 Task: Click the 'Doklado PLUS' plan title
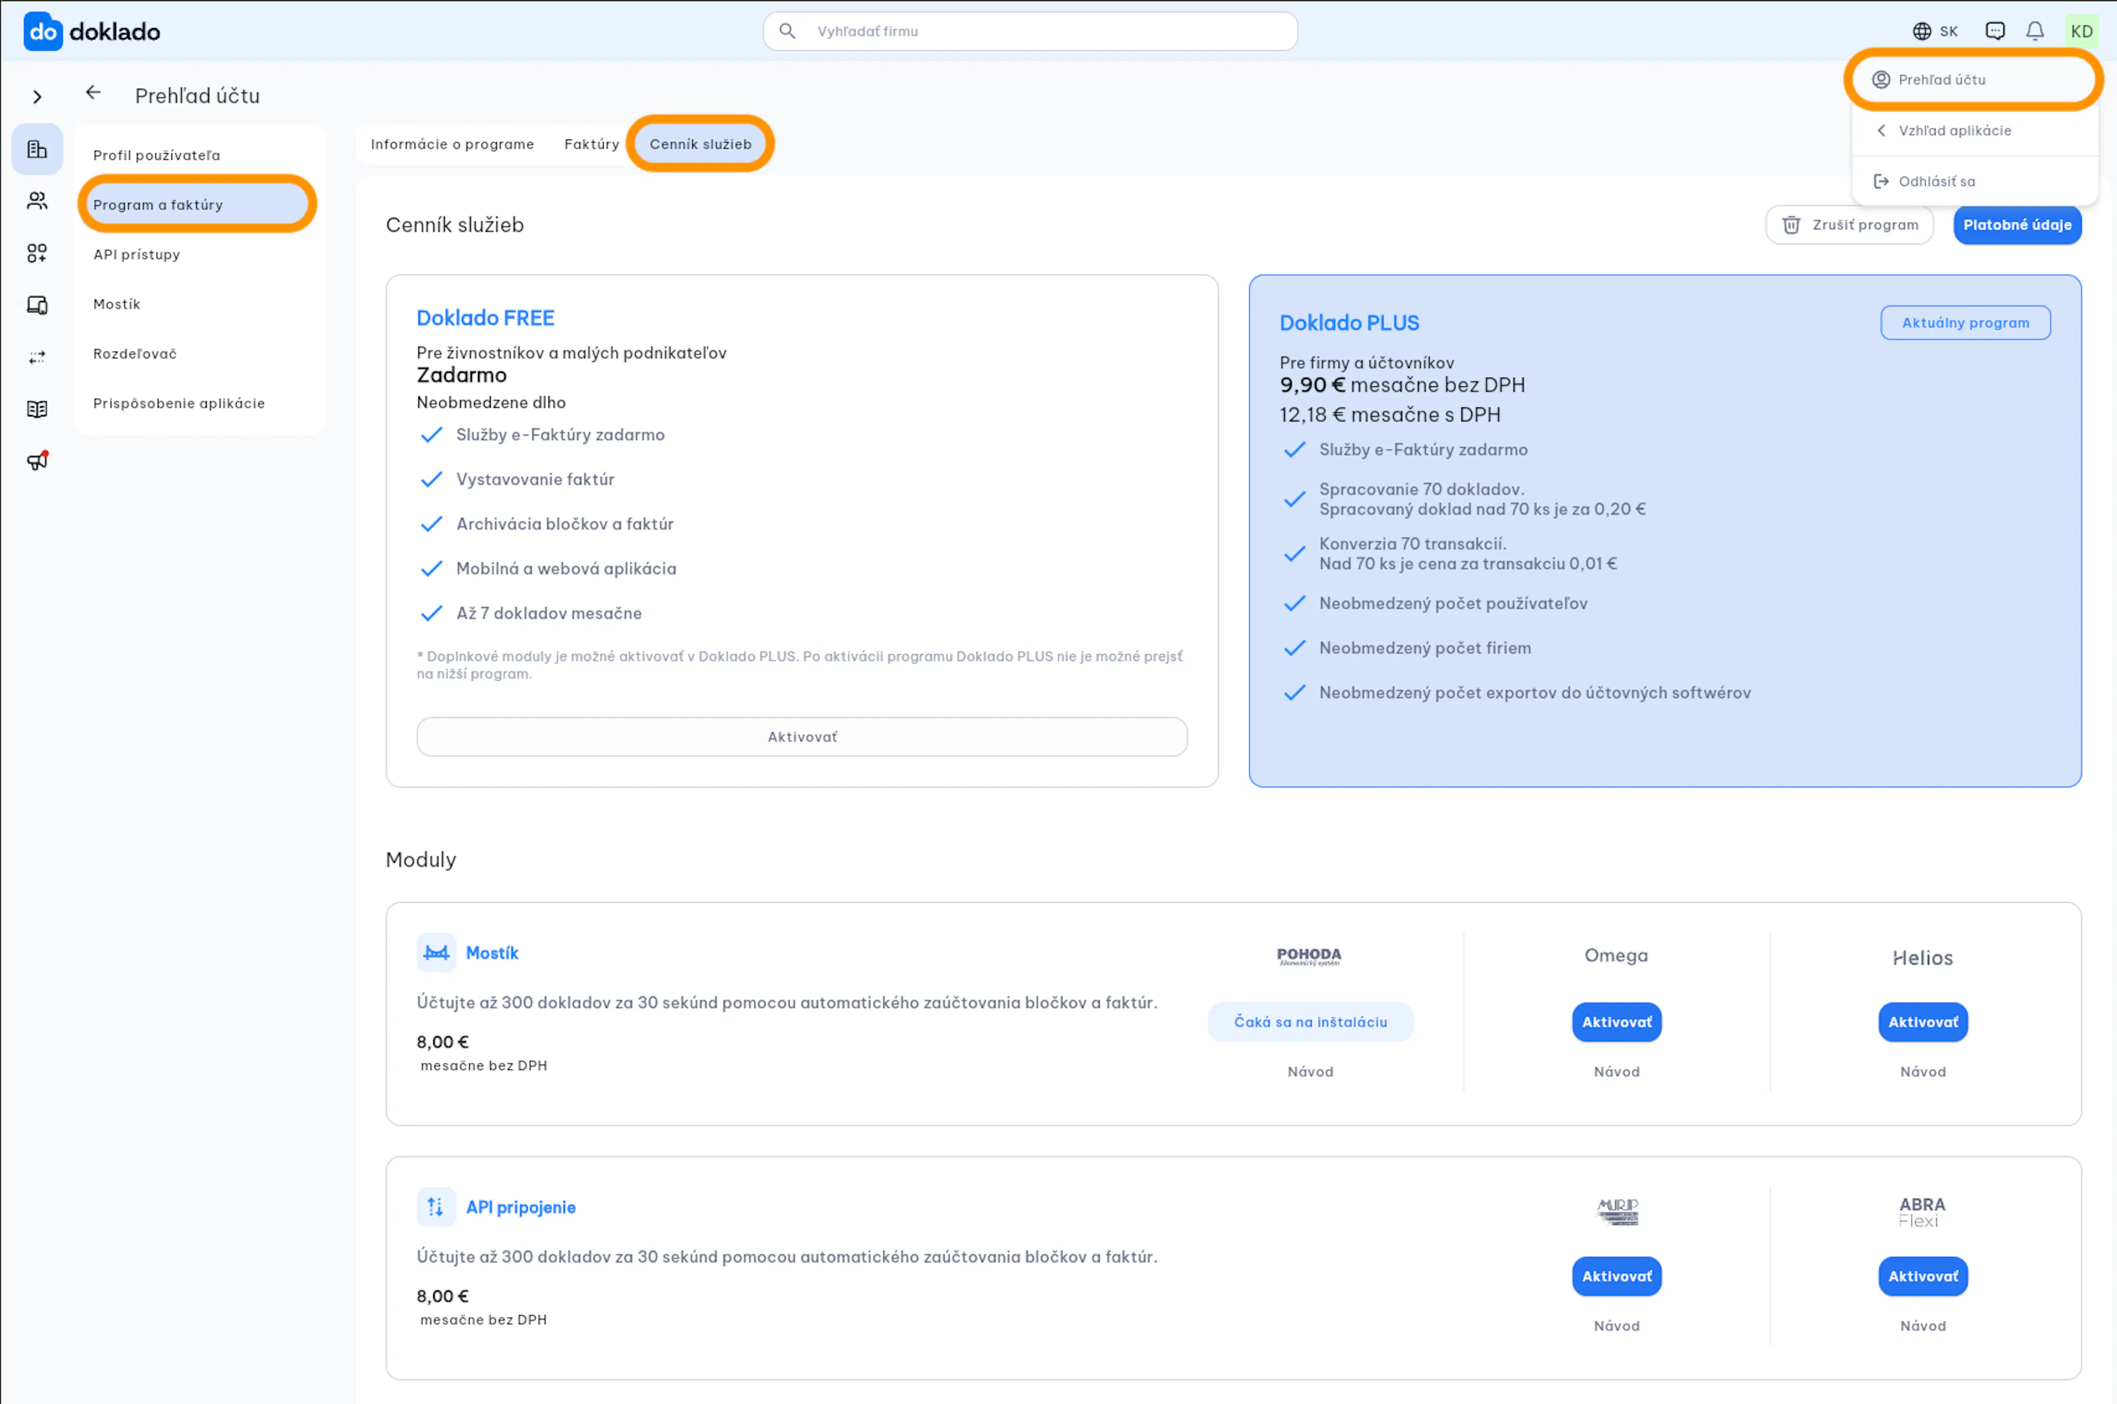tap(1348, 322)
